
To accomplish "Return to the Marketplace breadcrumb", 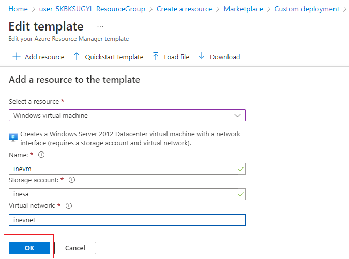I will (x=243, y=9).
